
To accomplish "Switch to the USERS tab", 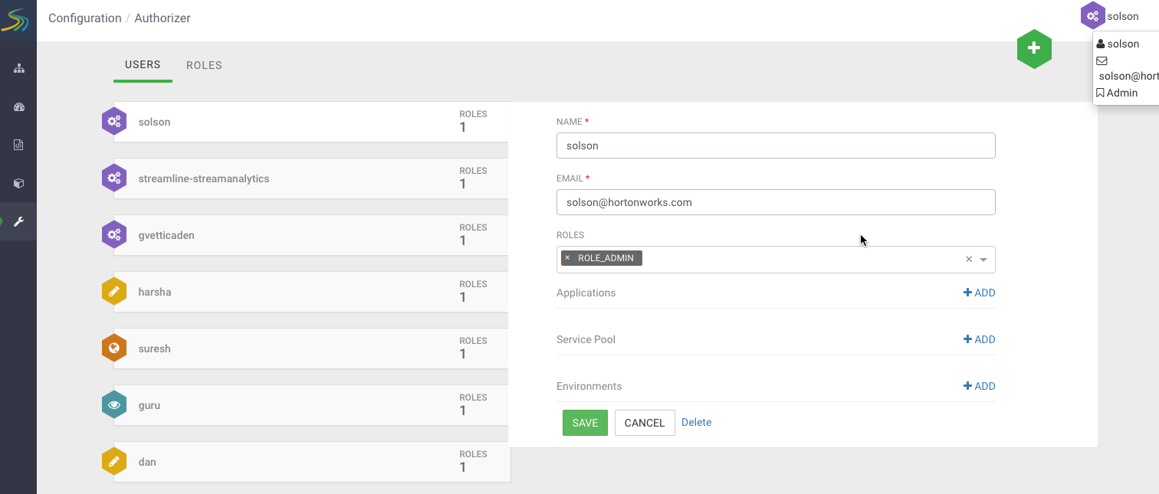I will click(143, 65).
